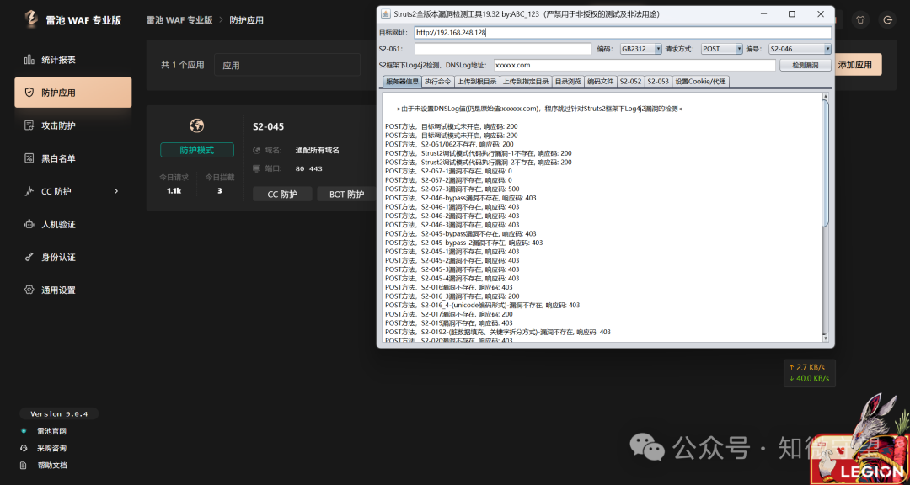Click the 通配所有域名 domain value
This screenshot has width=910, height=485.
(317, 150)
